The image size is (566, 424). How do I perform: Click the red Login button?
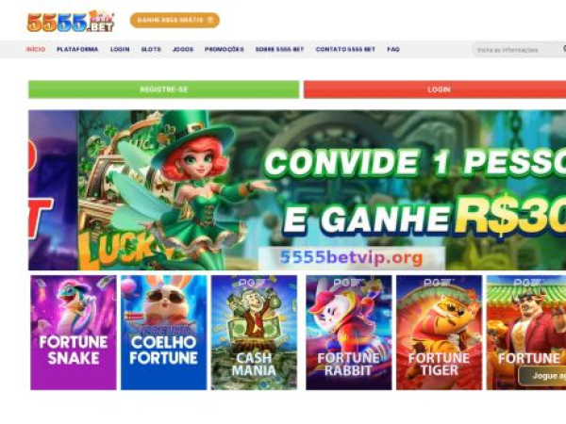[x=435, y=90]
